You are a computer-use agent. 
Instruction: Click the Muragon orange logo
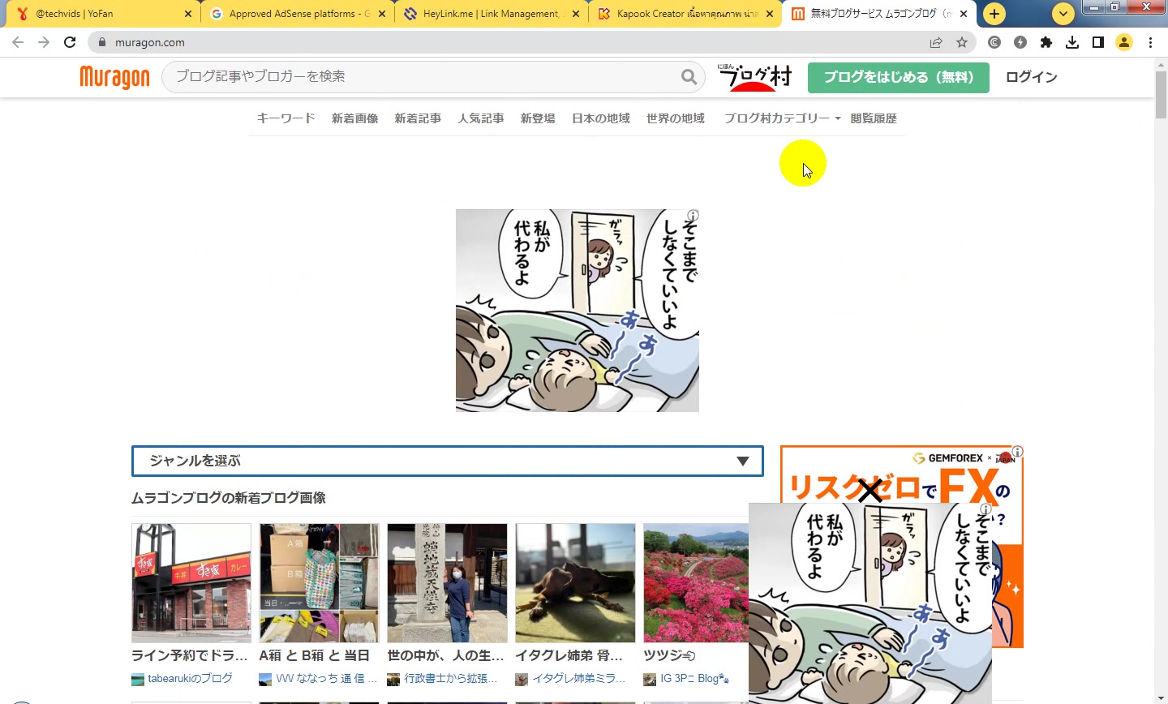[x=114, y=77]
